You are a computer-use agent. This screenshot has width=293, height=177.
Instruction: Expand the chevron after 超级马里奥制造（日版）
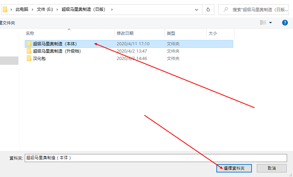pyautogui.click(x=112, y=9)
